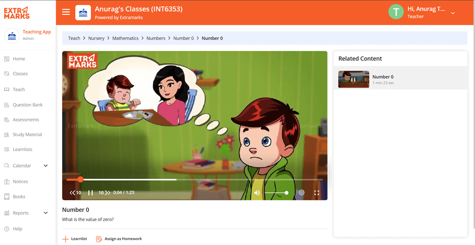Expand the Reports menu chevron
The image size is (475, 245).
[46, 213]
